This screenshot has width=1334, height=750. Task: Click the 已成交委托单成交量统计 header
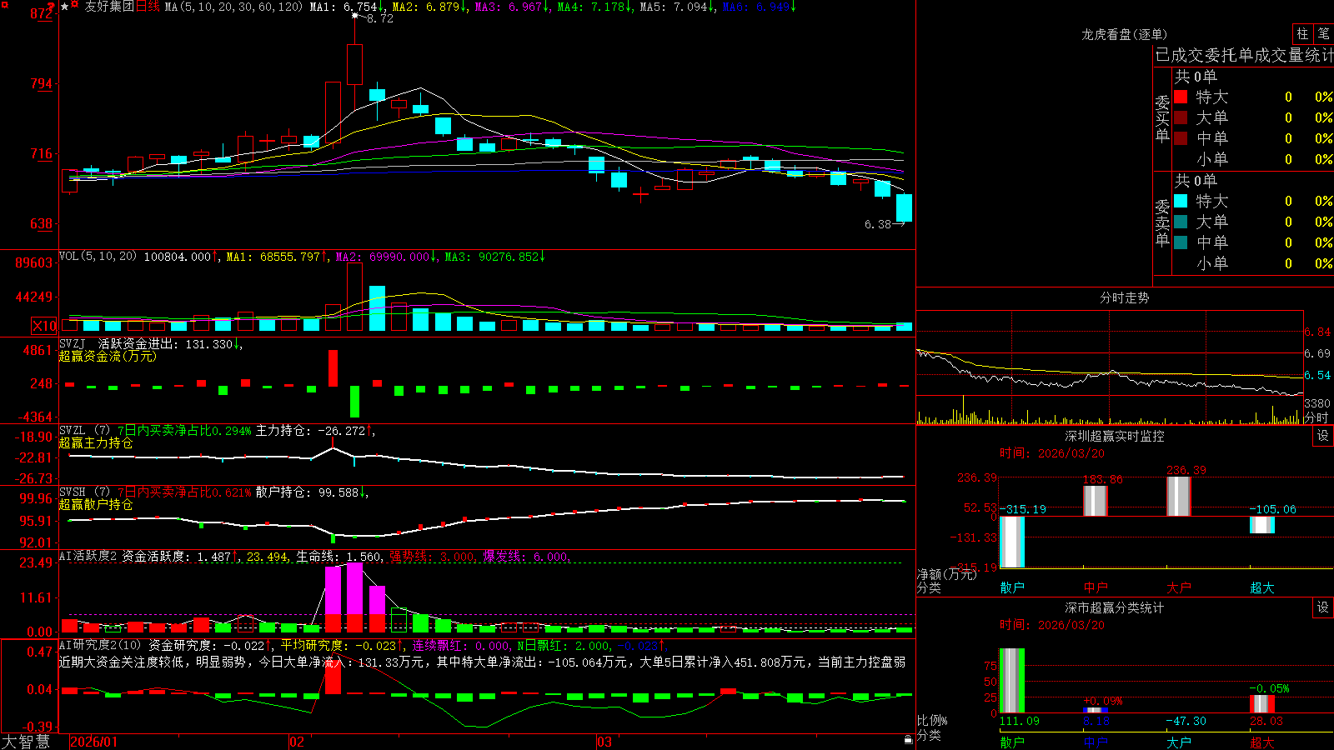(x=1244, y=55)
